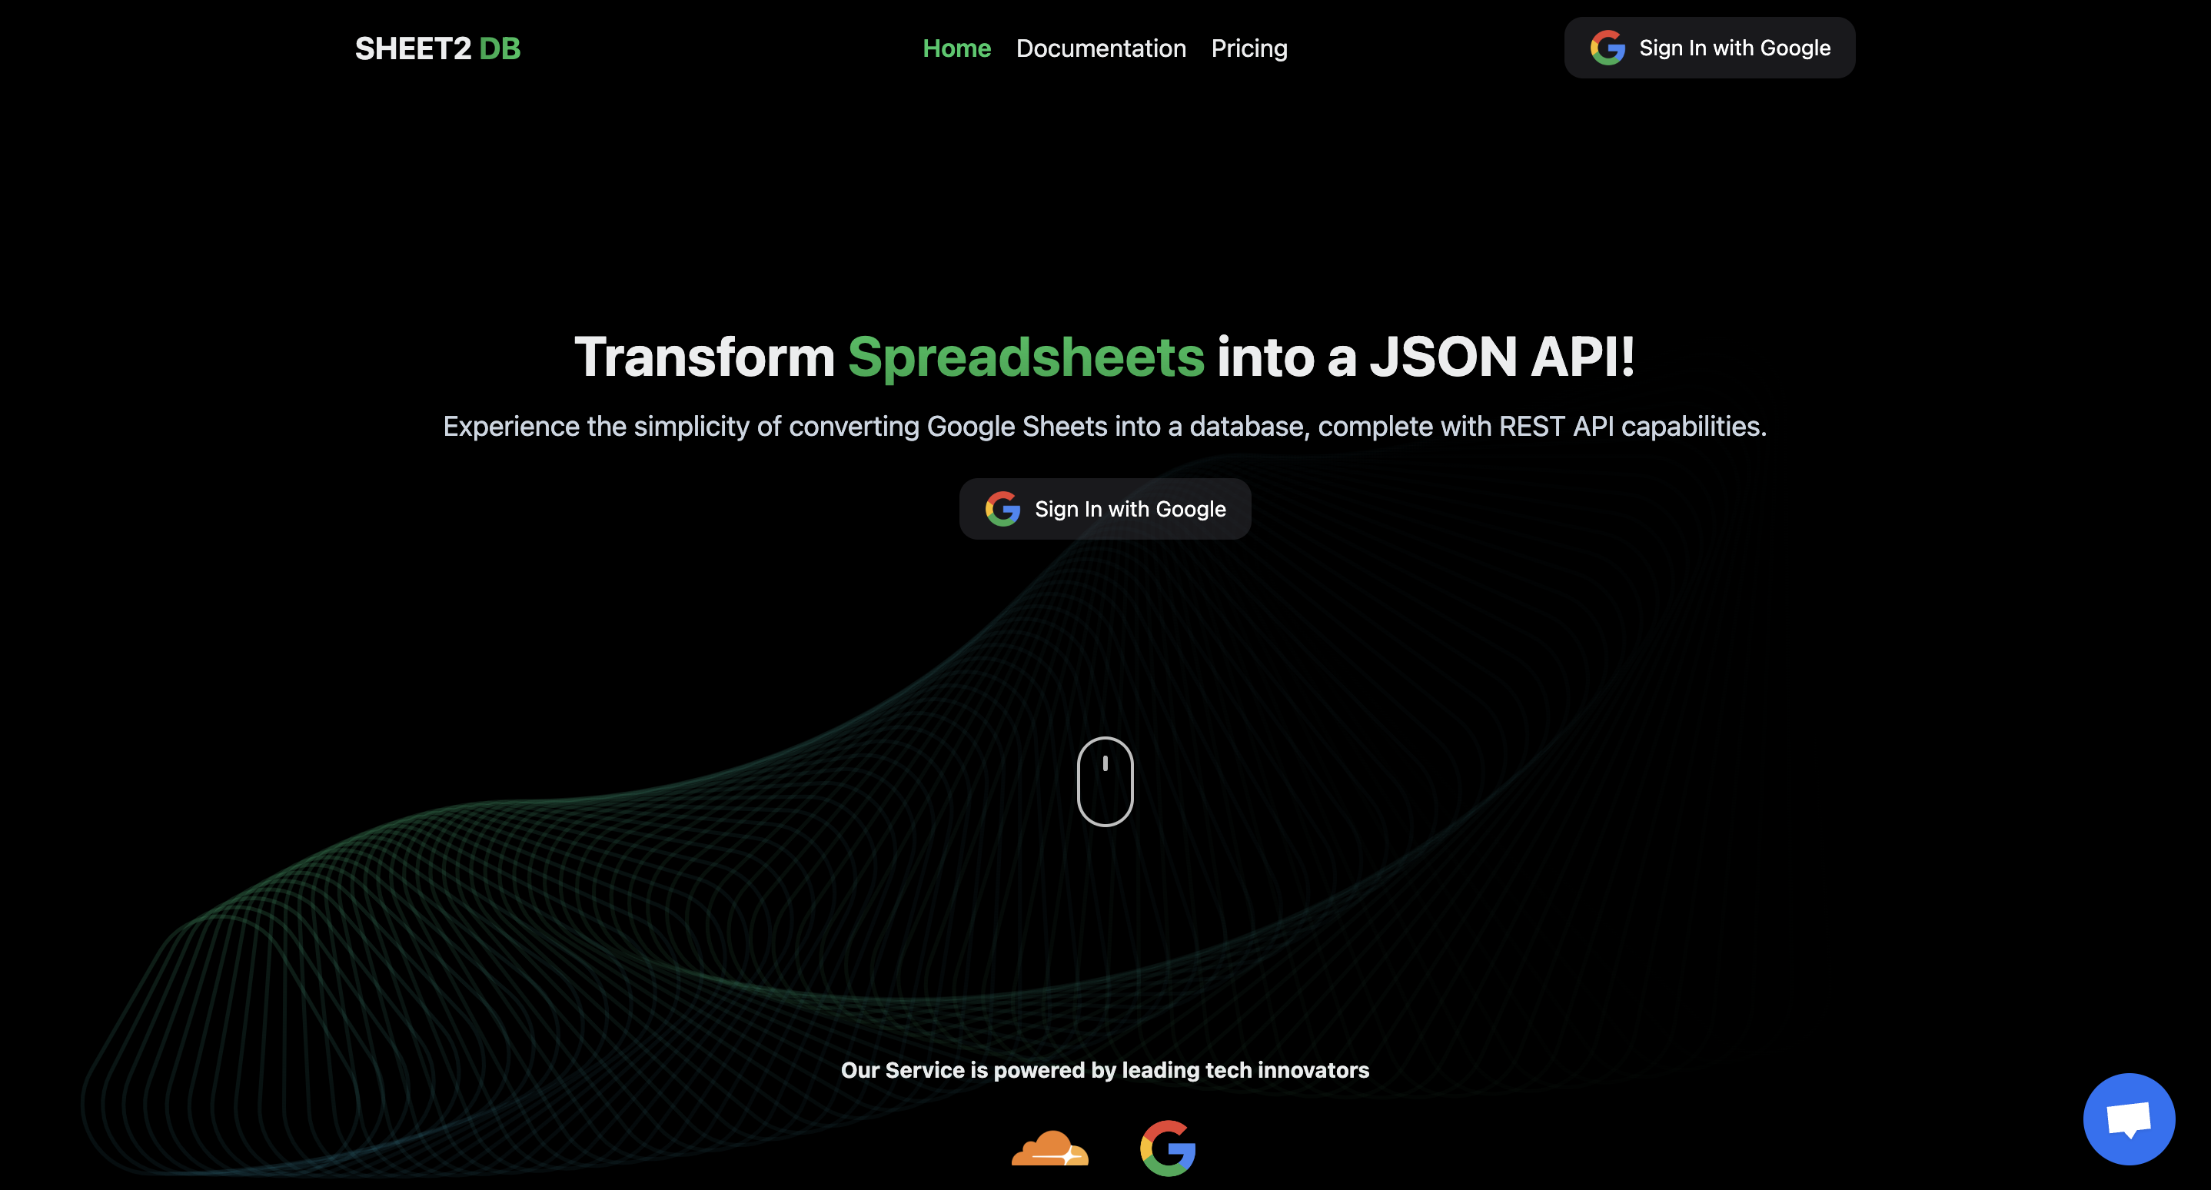Click the green Spreadsheets word in the headline
Screen dimensions: 2211x1190
point(1026,356)
